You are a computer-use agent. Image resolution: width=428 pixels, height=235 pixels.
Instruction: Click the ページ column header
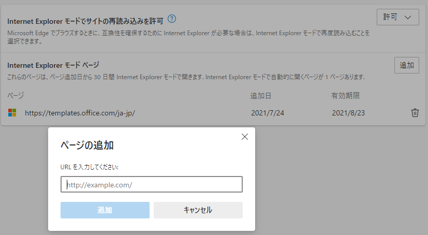16,96
